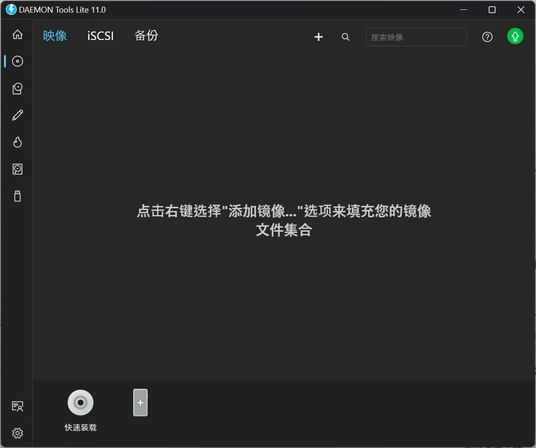Viewport: 536px width, 448px height.
Task: Select the 映像 images tab
Action: pos(55,36)
